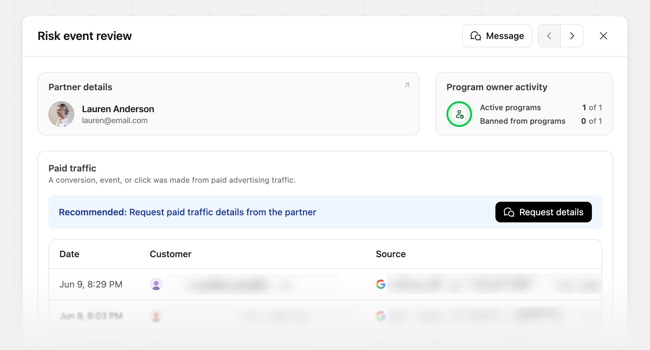The image size is (650, 350).
Task: Click the customer avatar in the 8:29 PM row
Action: pyautogui.click(x=156, y=284)
